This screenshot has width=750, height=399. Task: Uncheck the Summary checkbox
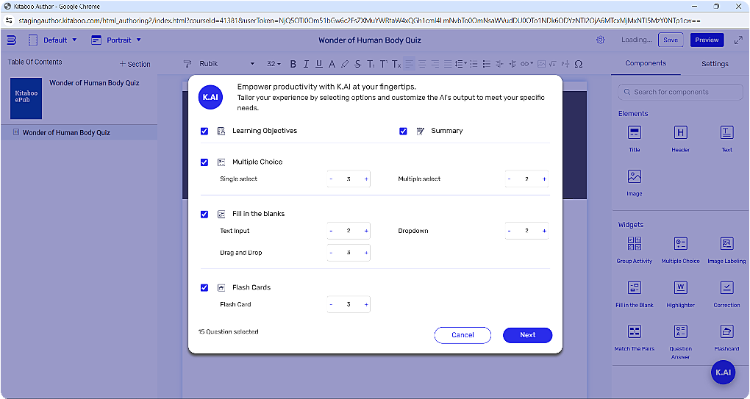403,131
